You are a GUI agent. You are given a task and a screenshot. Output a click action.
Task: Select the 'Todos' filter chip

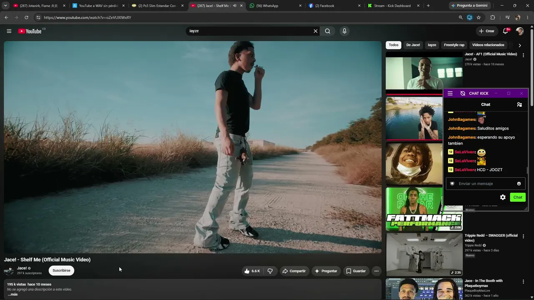coord(393,45)
